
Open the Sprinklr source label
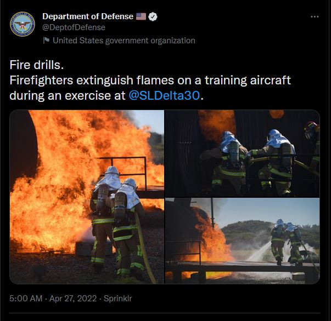tap(118, 299)
